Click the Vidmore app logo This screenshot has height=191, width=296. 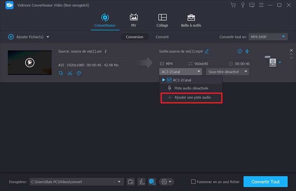pyautogui.click(x=10, y=5)
